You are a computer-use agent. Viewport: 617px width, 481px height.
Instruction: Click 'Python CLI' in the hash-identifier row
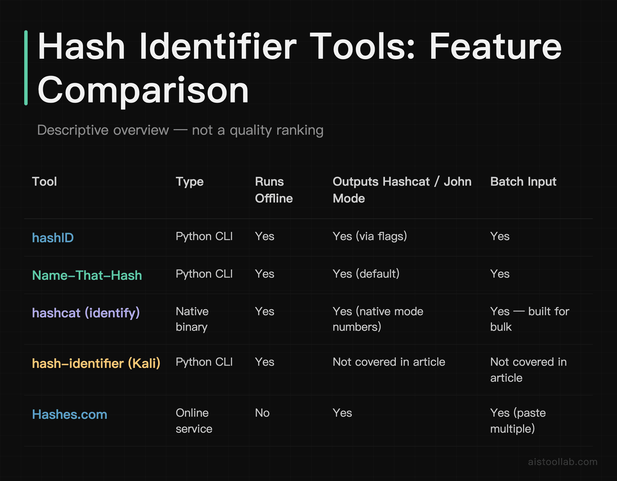[x=204, y=362]
